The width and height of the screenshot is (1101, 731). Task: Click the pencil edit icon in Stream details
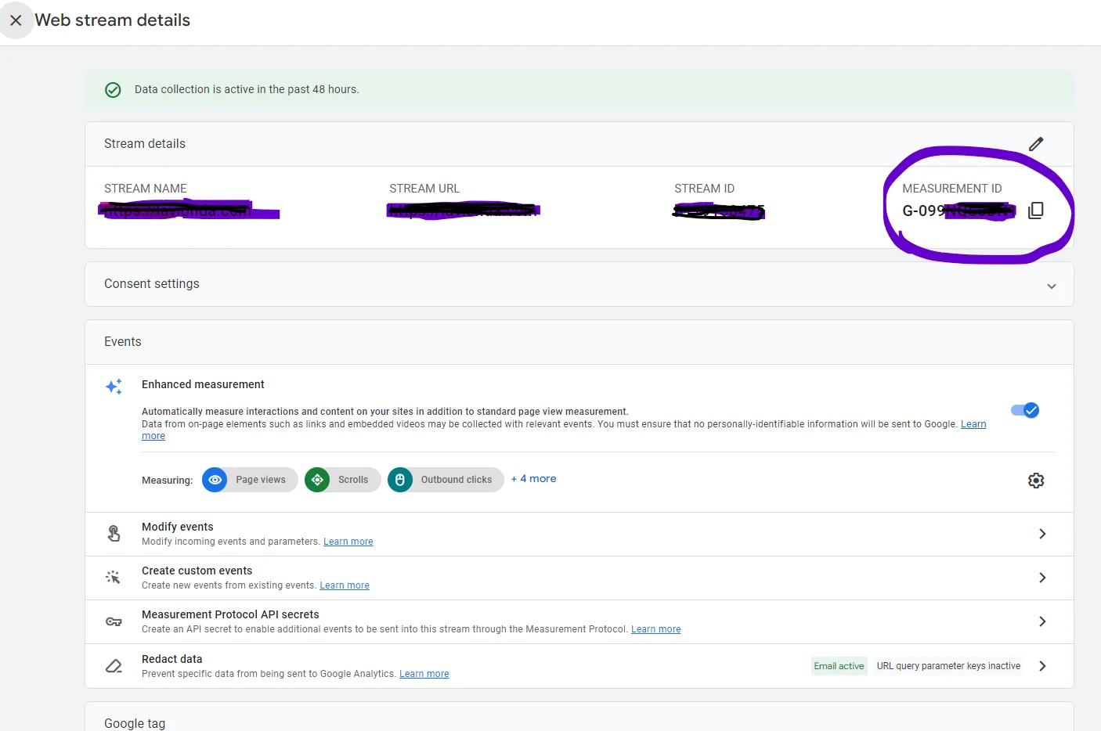click(x=1036, y=144)
